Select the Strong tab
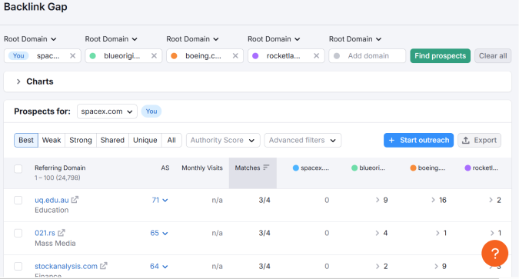The height and width of the screenshot is (279, 519). (81, 141)
